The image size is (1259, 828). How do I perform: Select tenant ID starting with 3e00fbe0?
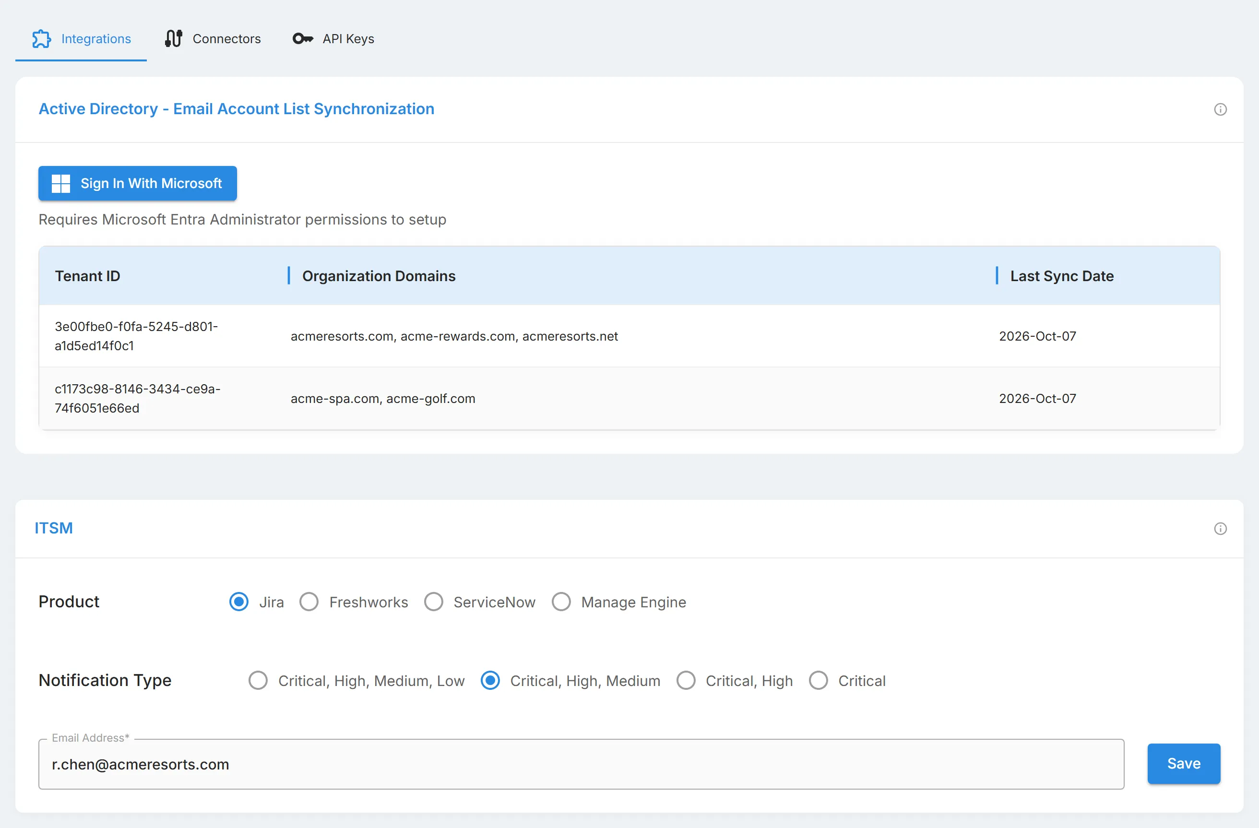[136, 336]
